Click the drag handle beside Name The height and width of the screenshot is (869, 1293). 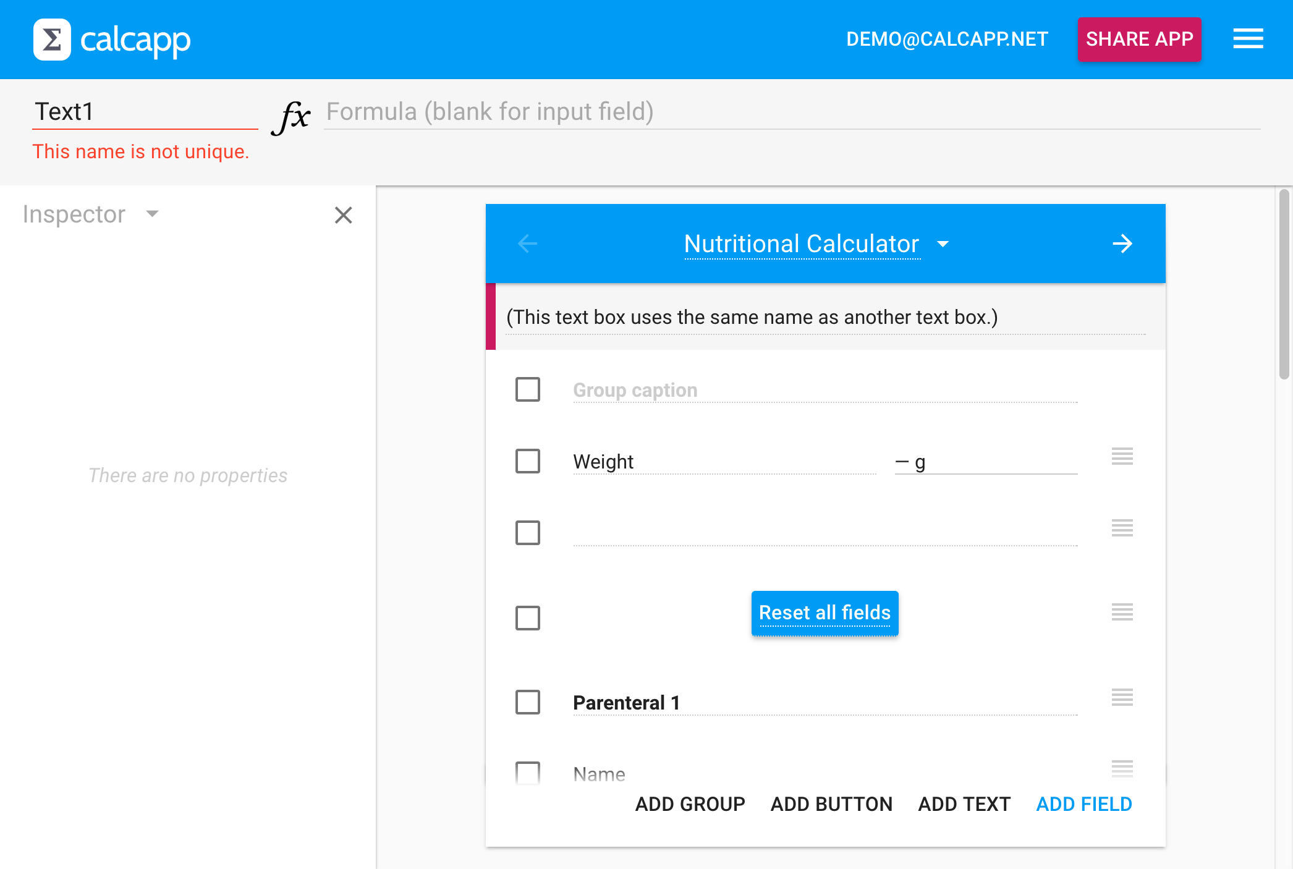pyautogui.click(x=1122, y=769)
